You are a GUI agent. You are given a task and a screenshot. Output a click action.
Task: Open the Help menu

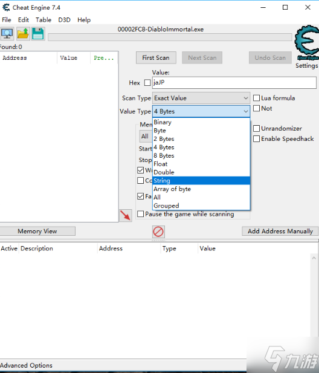(x=84, y=20)
